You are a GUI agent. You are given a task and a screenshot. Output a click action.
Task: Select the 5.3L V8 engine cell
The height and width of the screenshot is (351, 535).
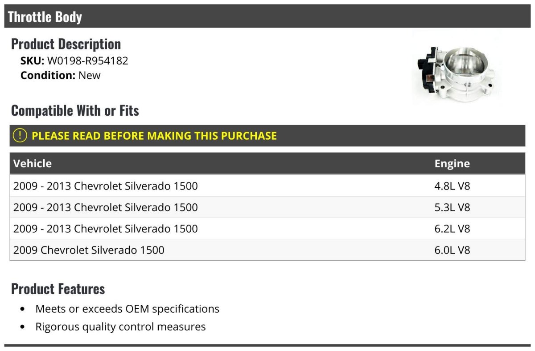click(452, 207)
